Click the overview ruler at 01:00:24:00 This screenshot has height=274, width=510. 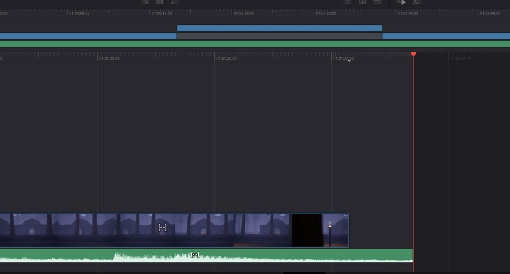coord(244,13)
